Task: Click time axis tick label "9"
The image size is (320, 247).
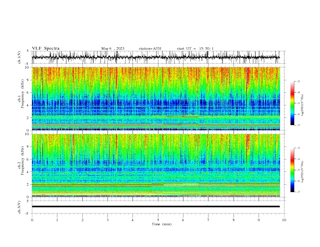Action: tap(259, 220)
